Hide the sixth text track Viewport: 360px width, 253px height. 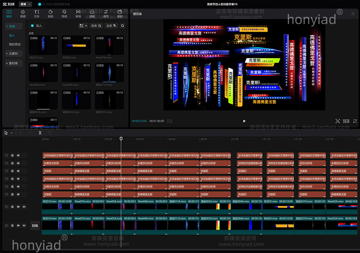coord(18,194)
